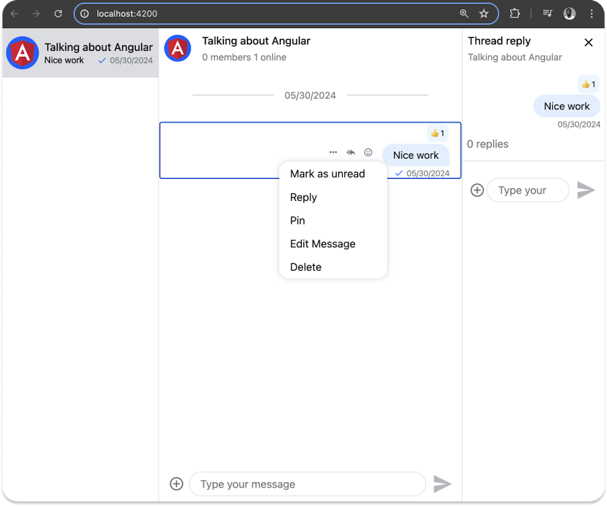
Task: Select the Talking about Angular channel in the sidebar
Action: click(x=81, y=53)
